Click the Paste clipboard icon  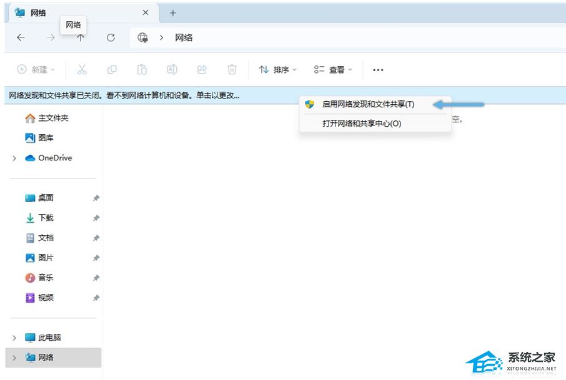point(142,69)
